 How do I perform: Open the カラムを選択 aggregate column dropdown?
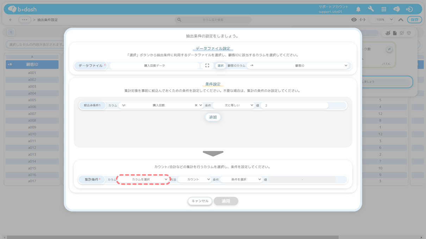[143, 180]
